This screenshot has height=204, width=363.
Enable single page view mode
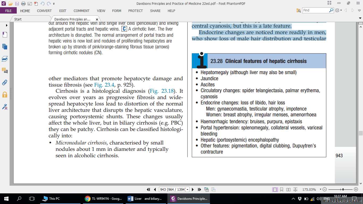point(275,189)
